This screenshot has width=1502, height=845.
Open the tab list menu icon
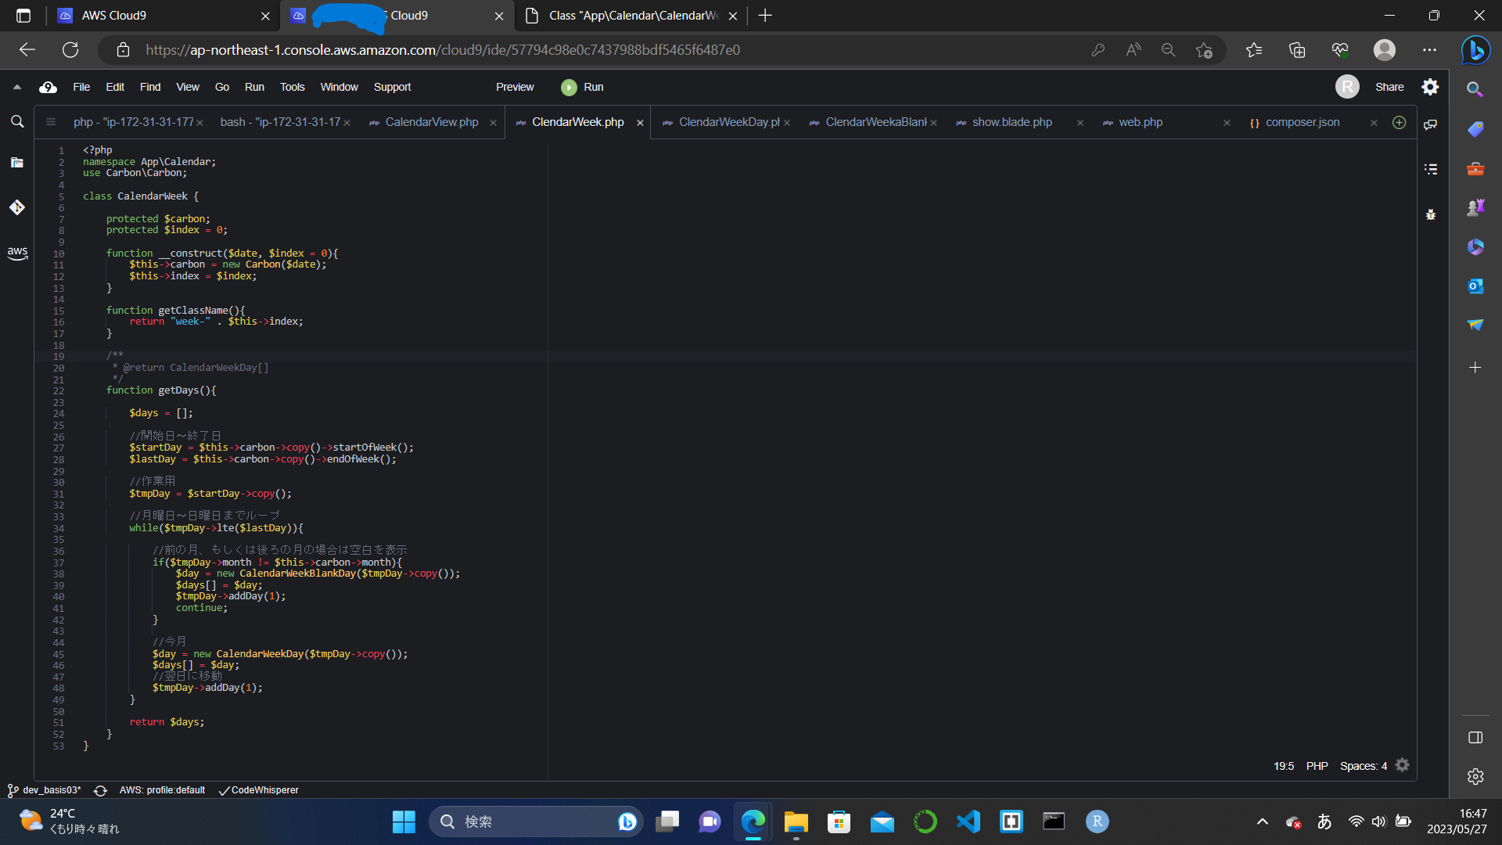tap(51, 122)
